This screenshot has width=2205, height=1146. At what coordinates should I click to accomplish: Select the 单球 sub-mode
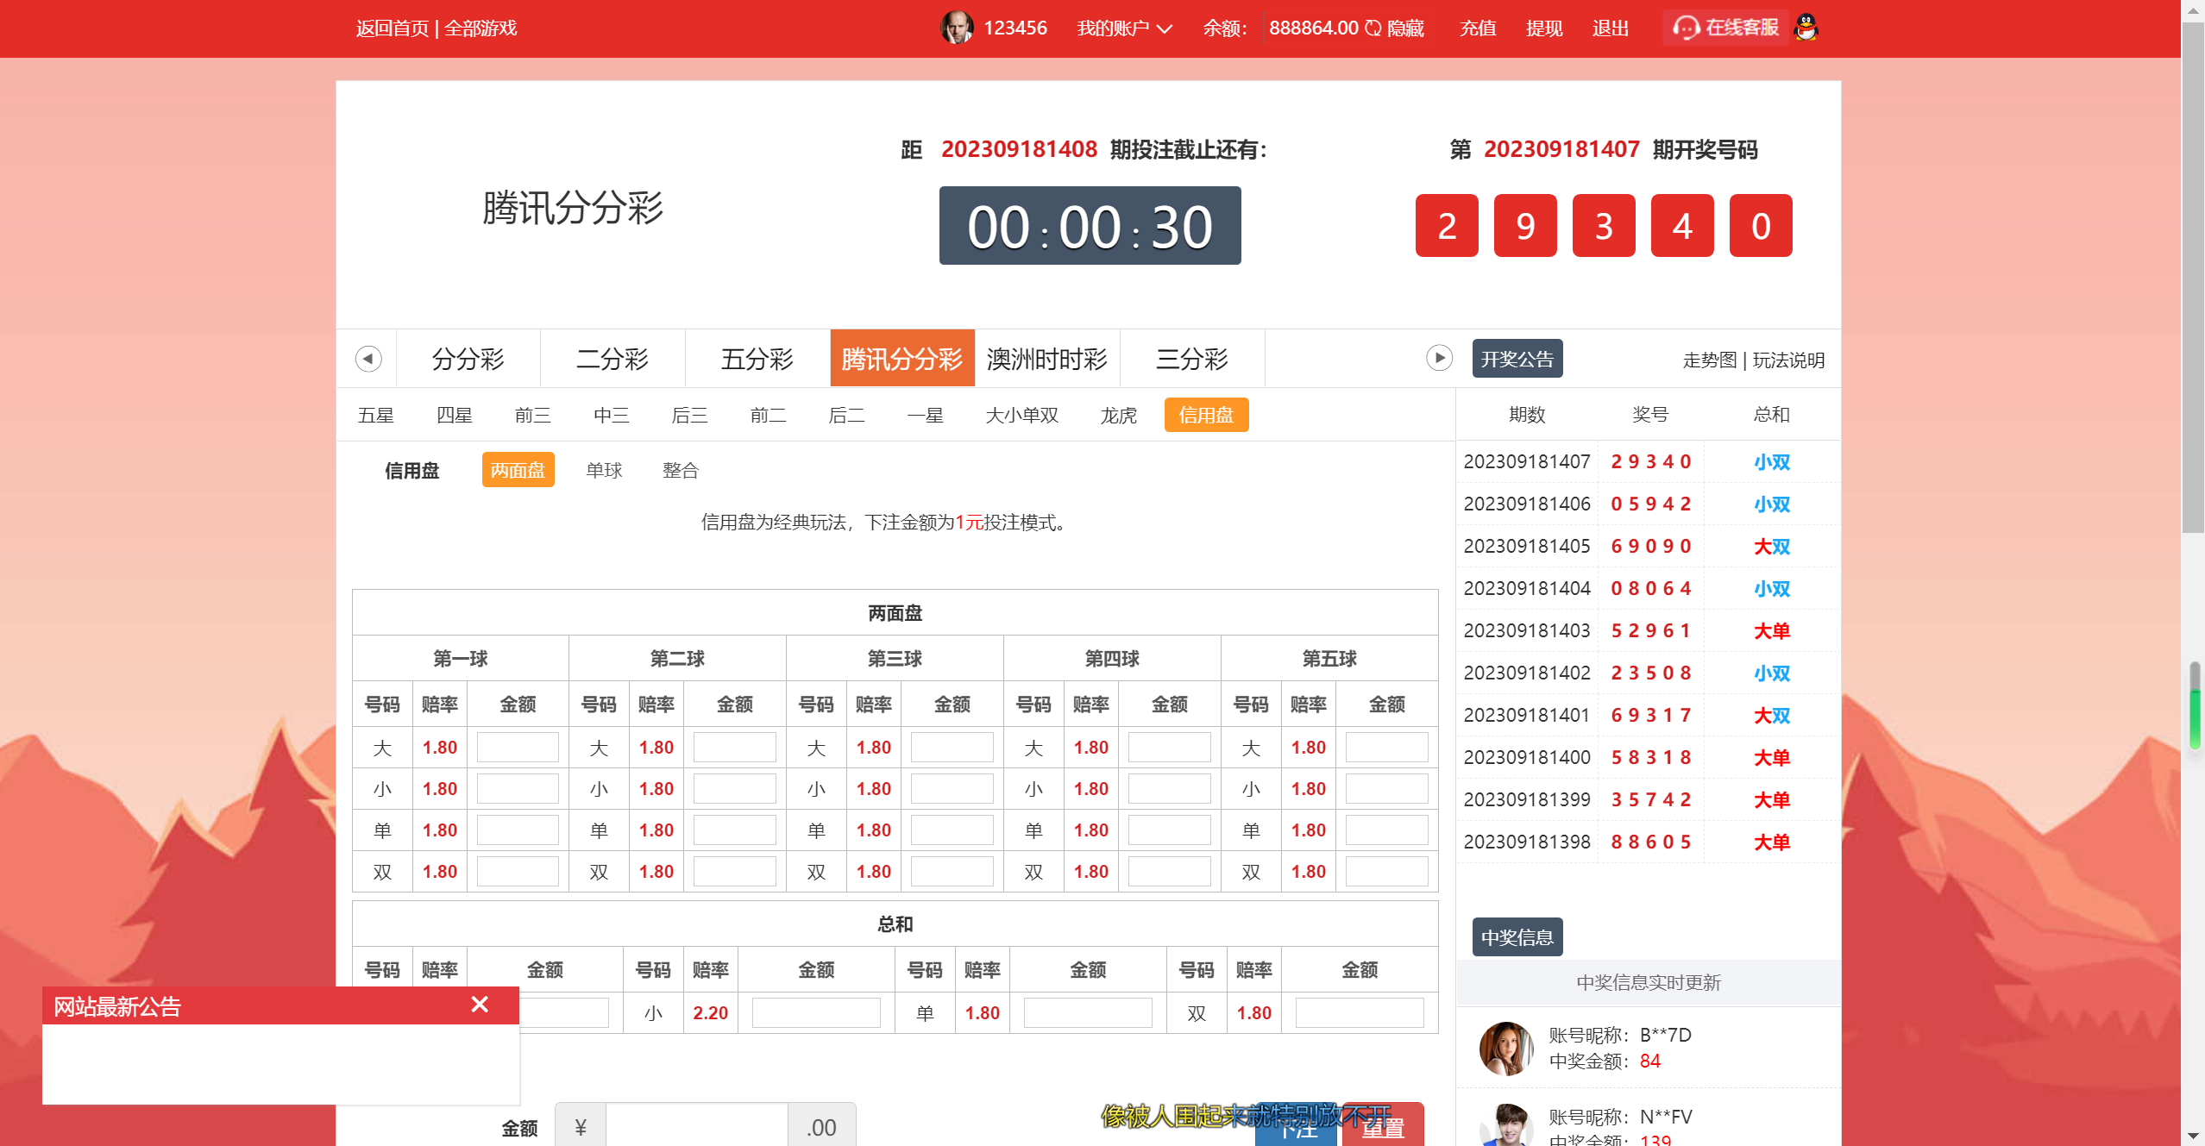coord(603,470)
